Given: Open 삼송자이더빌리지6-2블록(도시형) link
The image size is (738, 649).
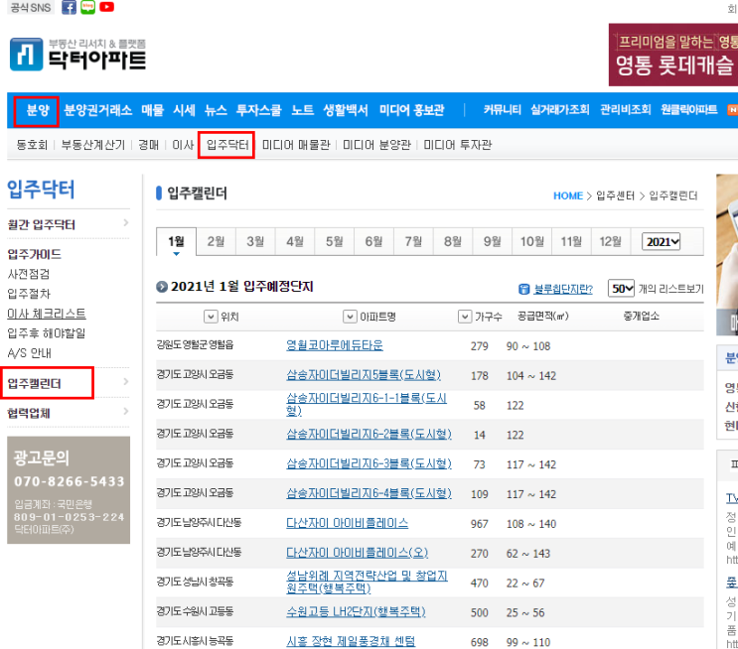Looking at the screenshot, I should [x=369, y=434].
